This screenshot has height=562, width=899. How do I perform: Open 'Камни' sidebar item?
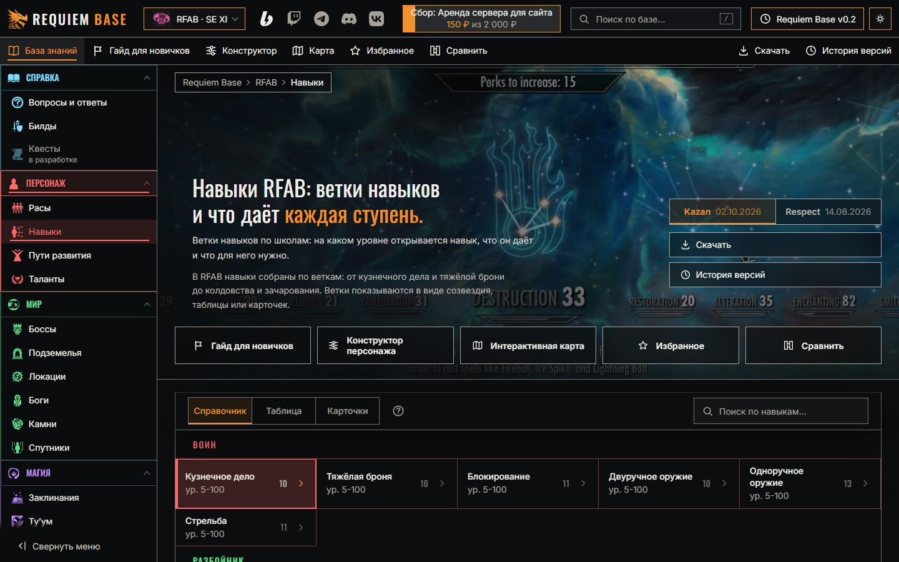pyautogui.click(x=79, y=424)
